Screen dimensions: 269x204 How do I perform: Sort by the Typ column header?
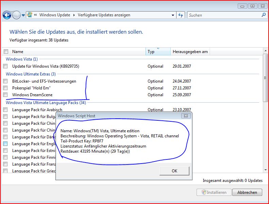pyautogui.click(x=158, y=51)
